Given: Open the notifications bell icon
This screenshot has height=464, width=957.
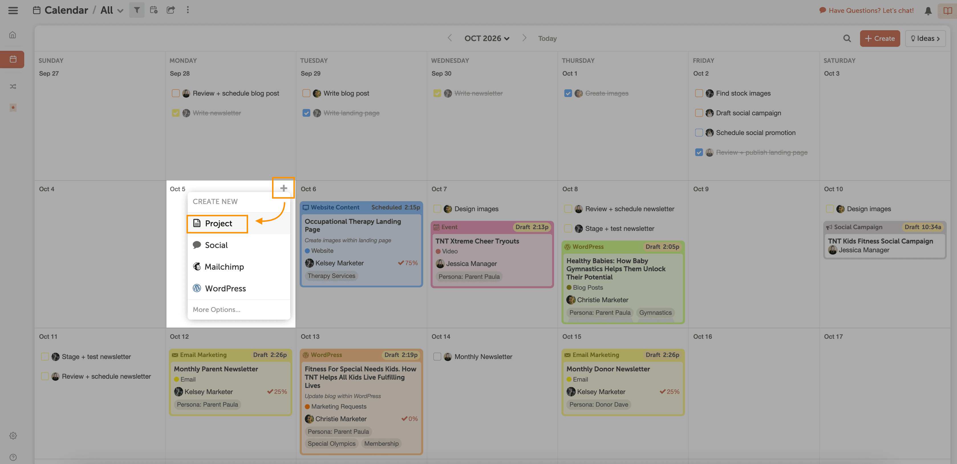Looking at the screenshot, I should click(x=928, y=11).
